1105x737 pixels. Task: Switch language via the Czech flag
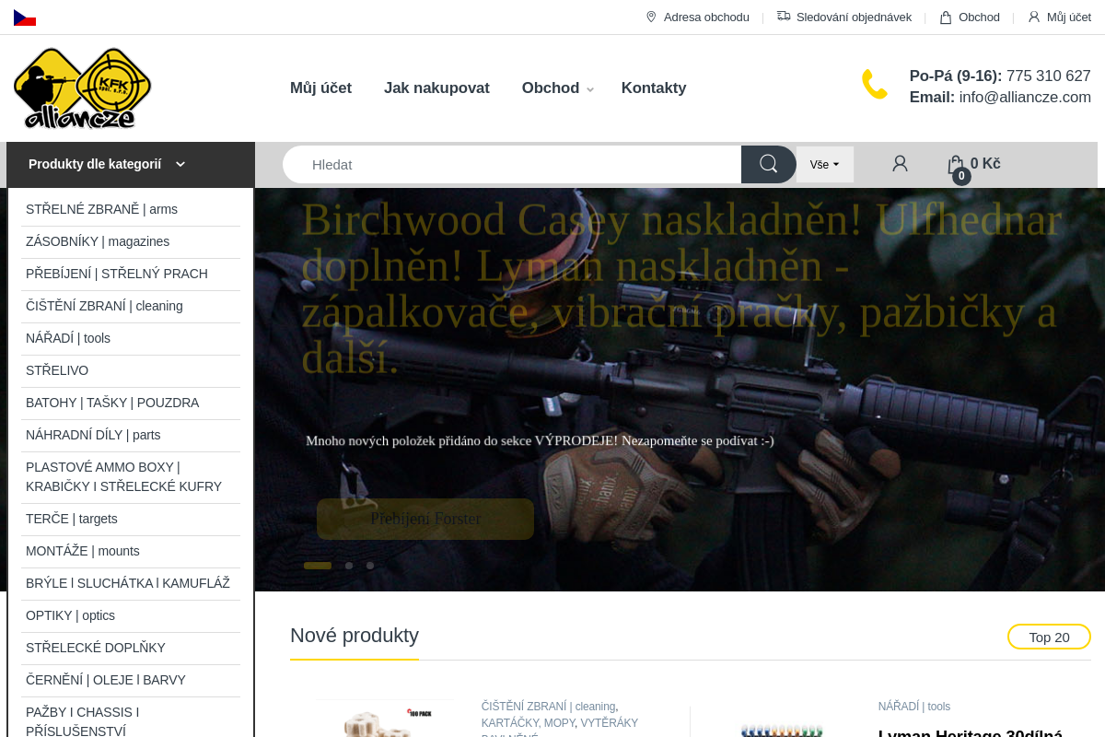point(24,16)
